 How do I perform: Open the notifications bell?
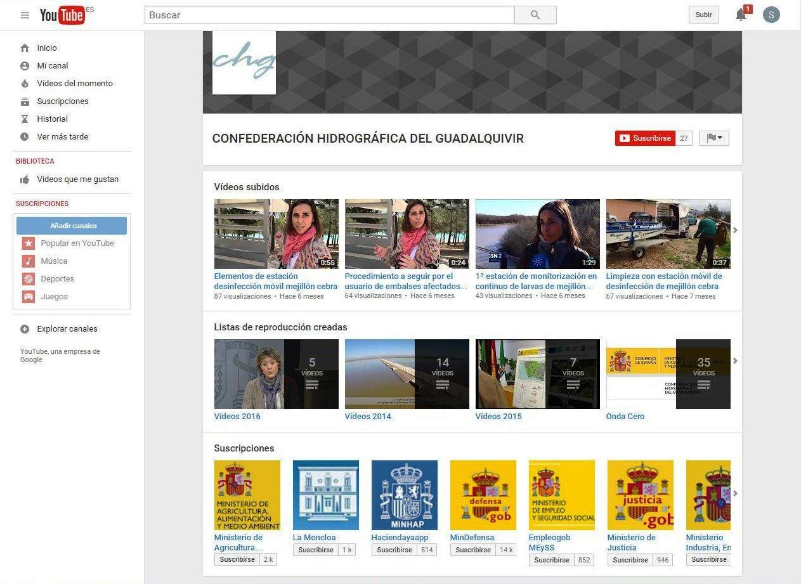click(741, 15)
